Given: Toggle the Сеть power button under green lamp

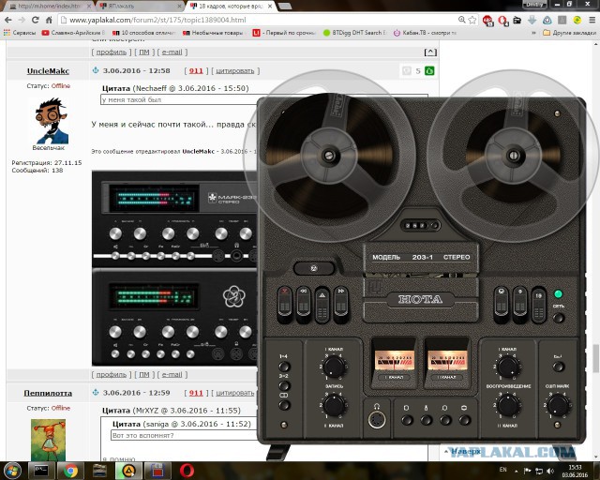Looking at the screenshot, I should coord(559,317).
